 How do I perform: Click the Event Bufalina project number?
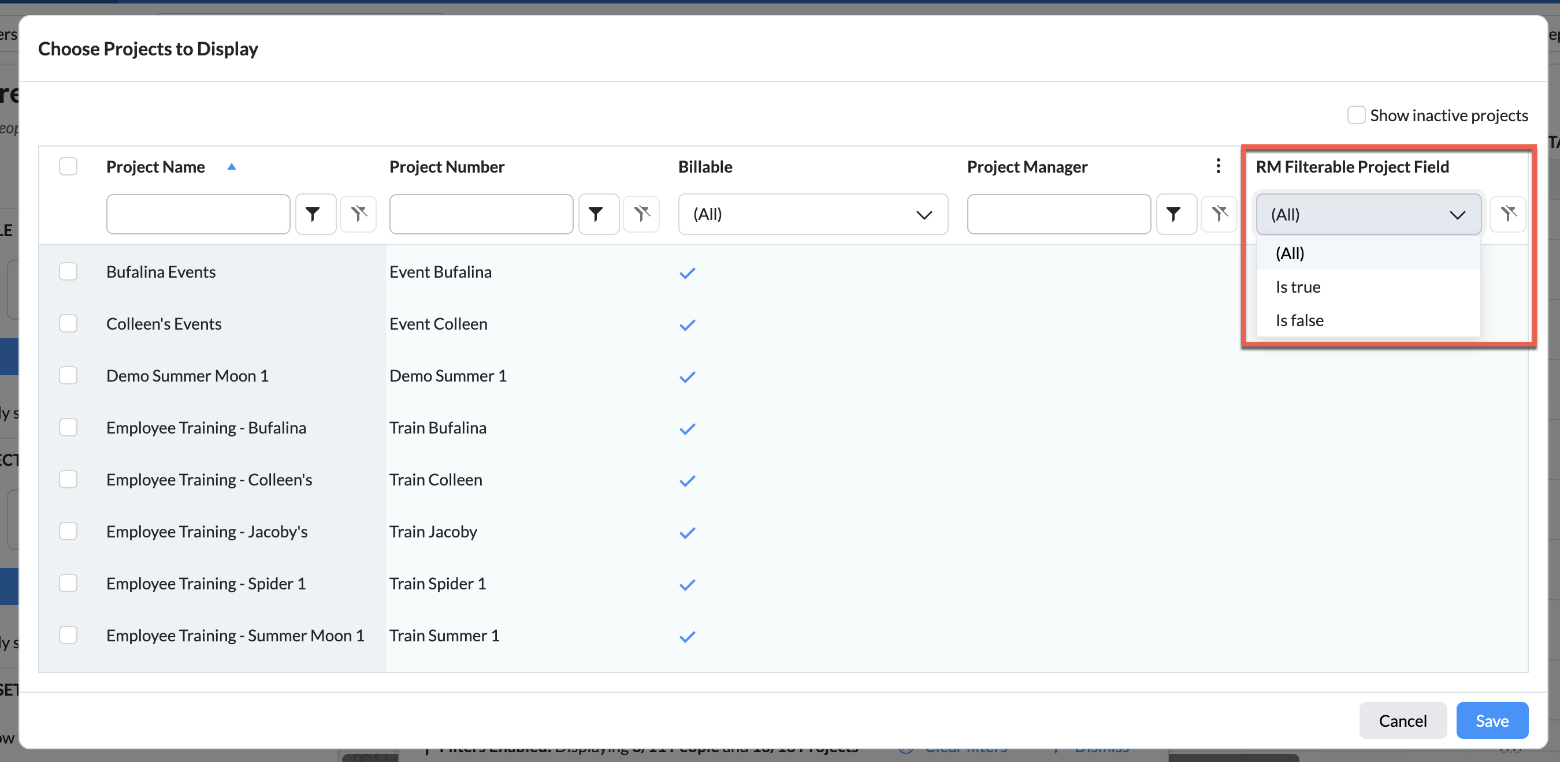440,272
